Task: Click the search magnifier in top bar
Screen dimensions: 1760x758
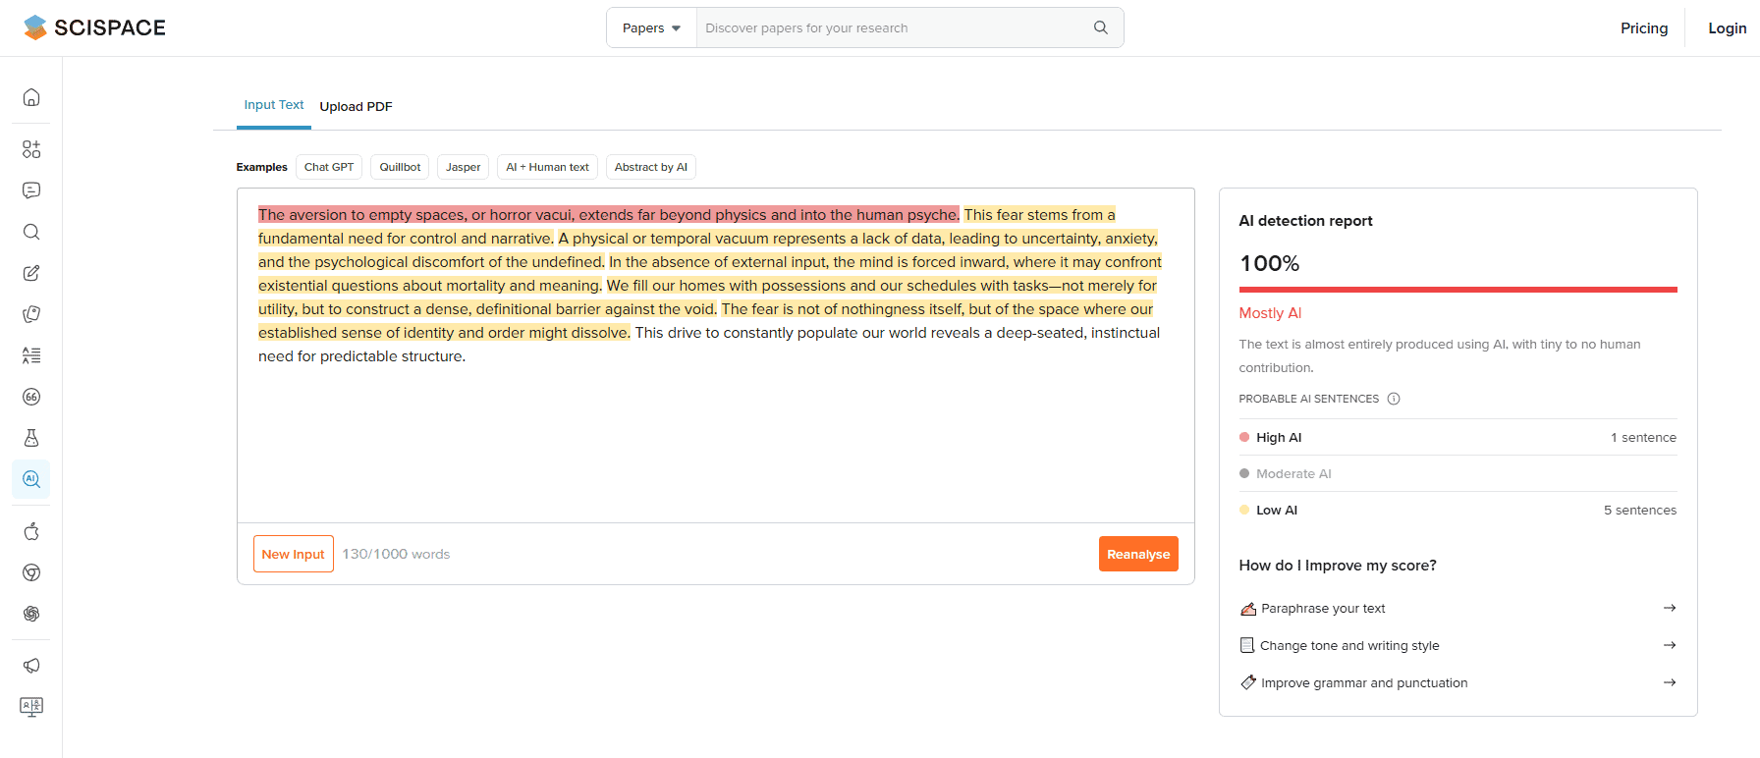Action: pyautogui.click(x=1100, y=27)
